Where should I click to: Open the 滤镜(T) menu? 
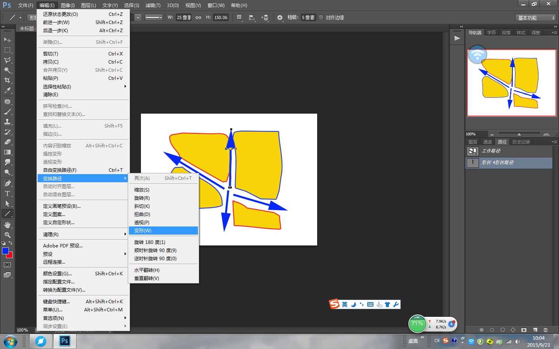tap(153, 5)
